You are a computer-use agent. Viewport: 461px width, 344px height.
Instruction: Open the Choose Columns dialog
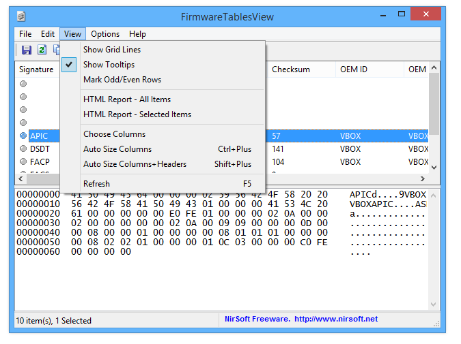coord(163,134)
